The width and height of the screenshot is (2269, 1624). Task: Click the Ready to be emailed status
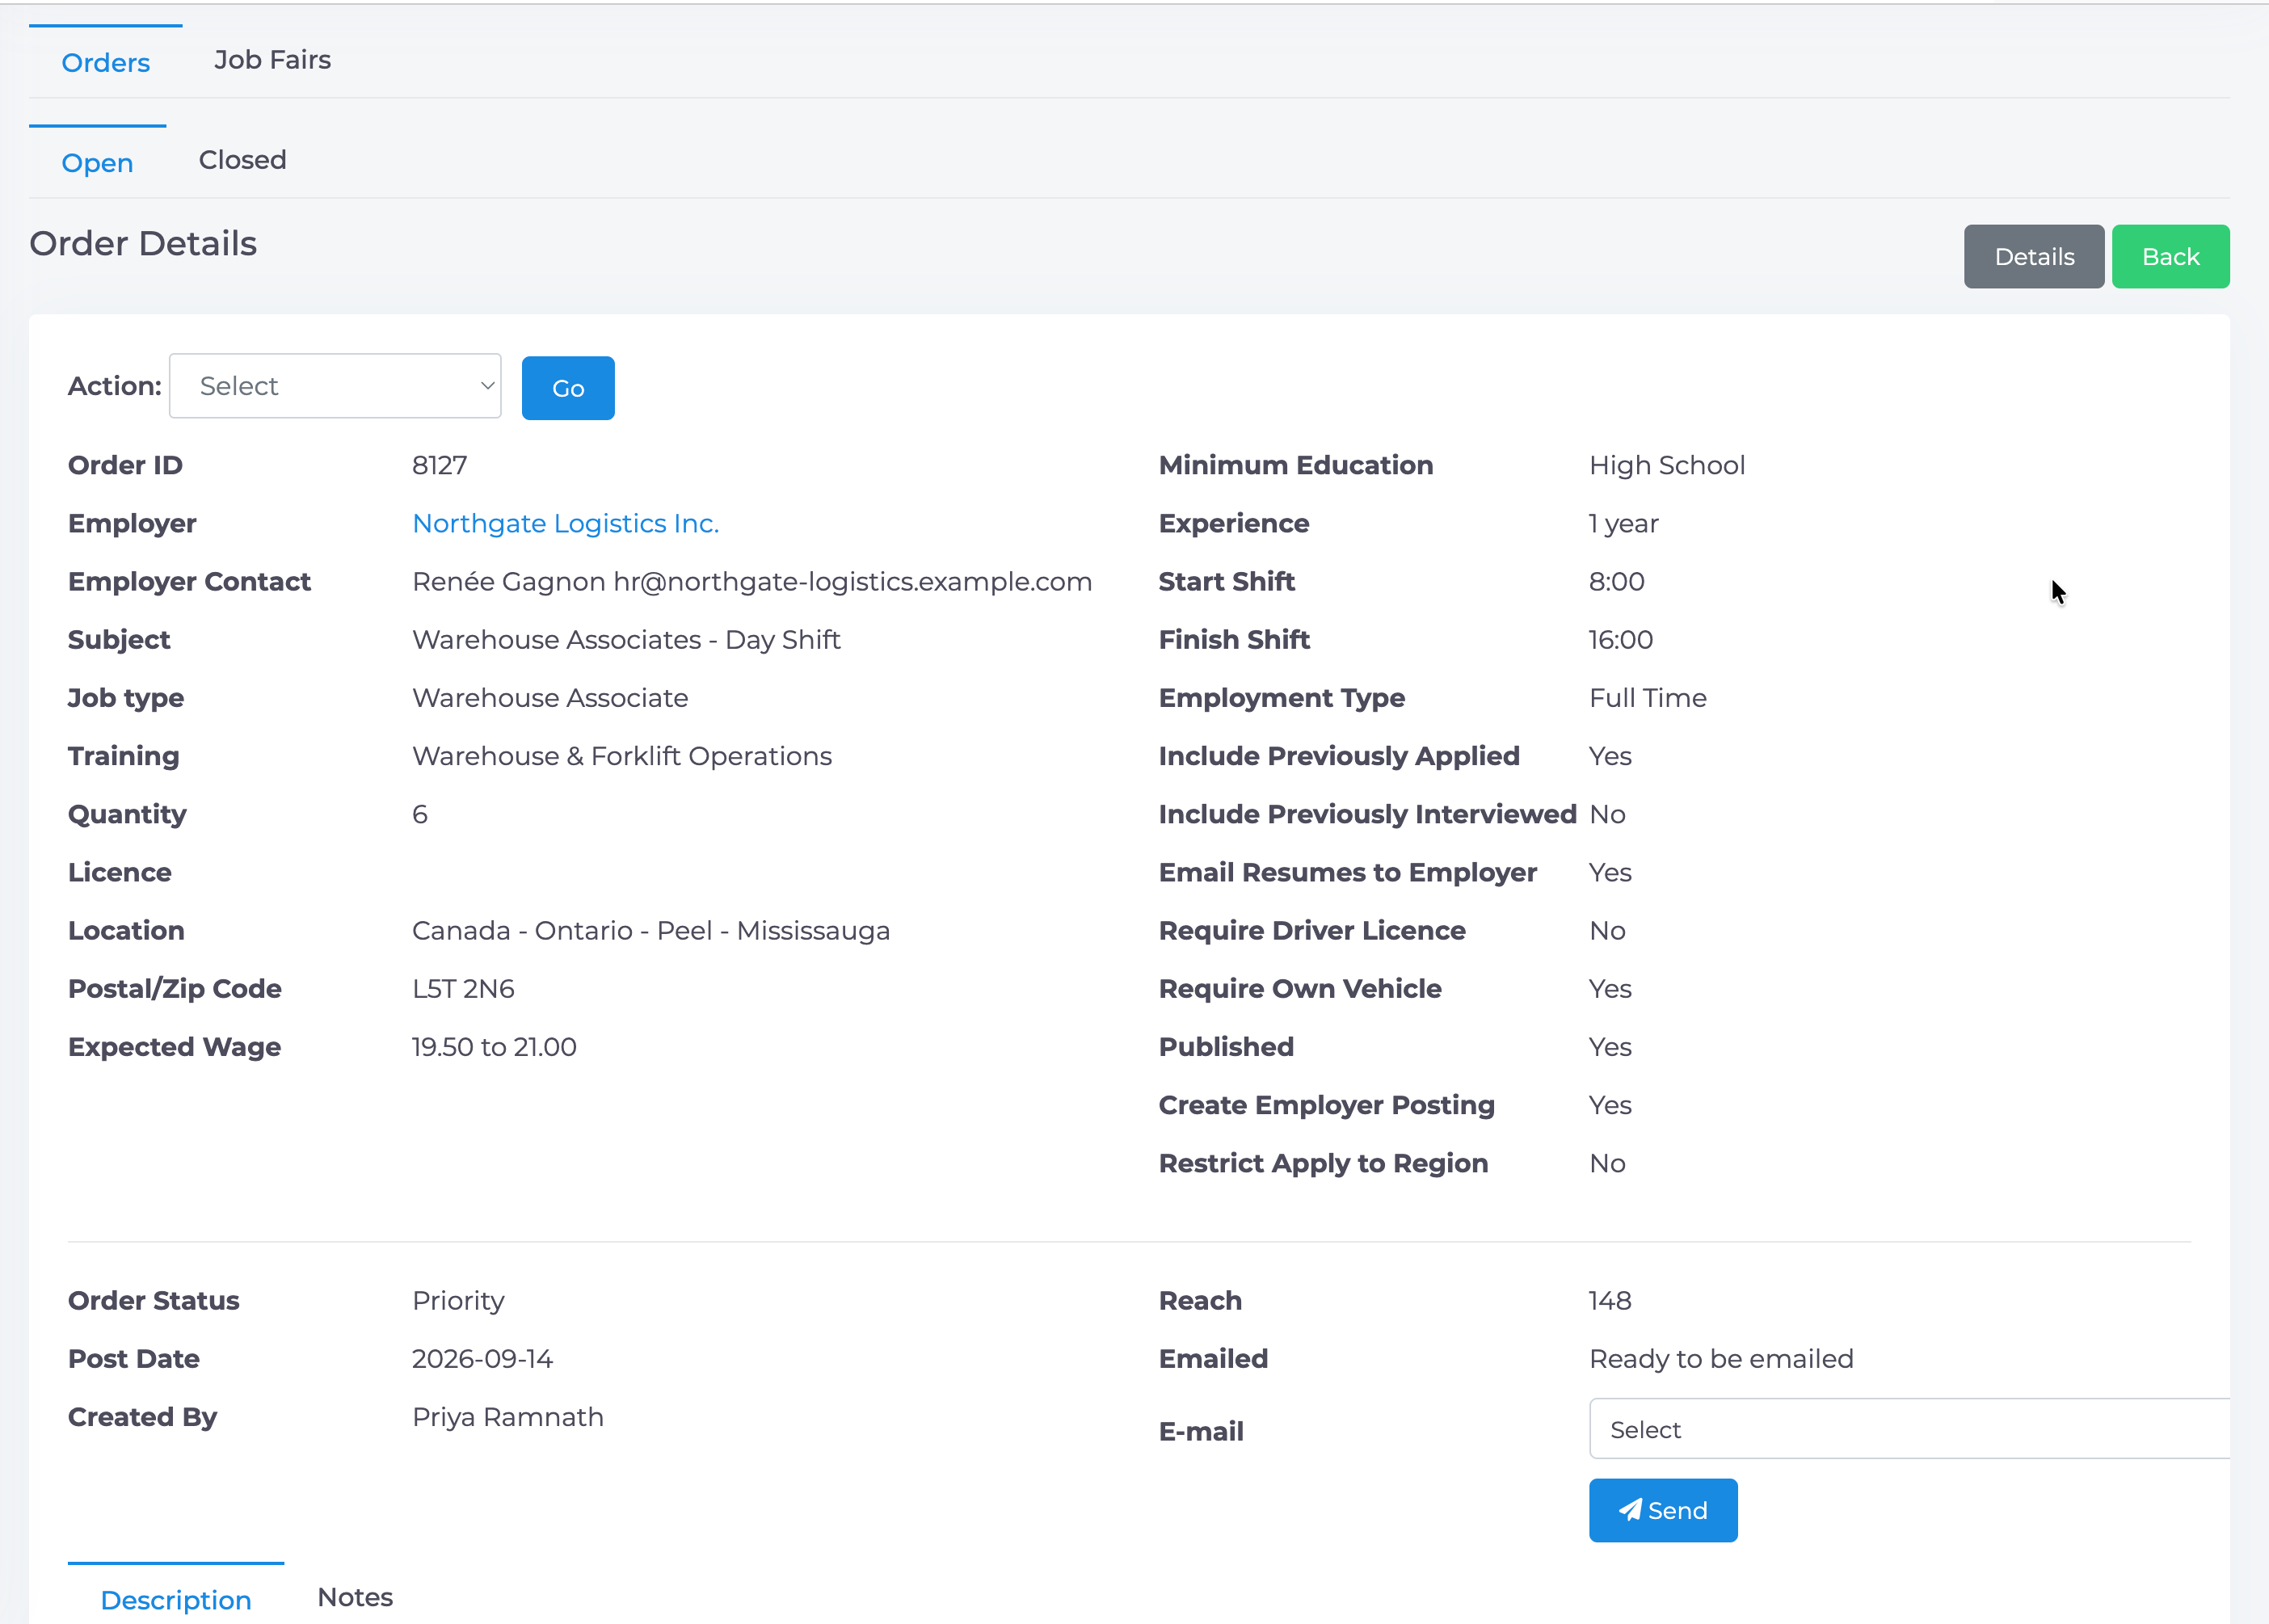[x=1721, y=1358]
